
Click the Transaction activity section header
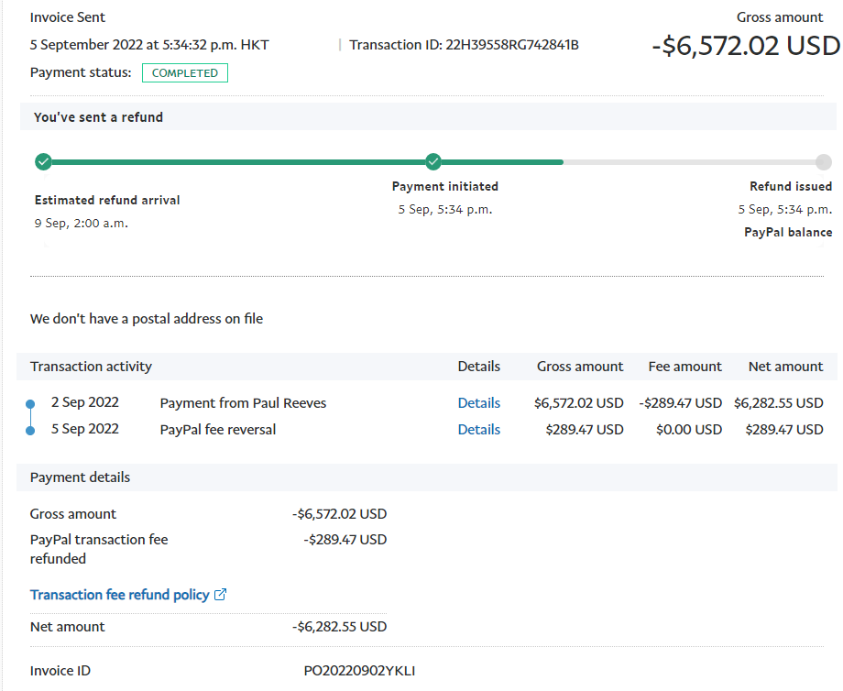91,367
